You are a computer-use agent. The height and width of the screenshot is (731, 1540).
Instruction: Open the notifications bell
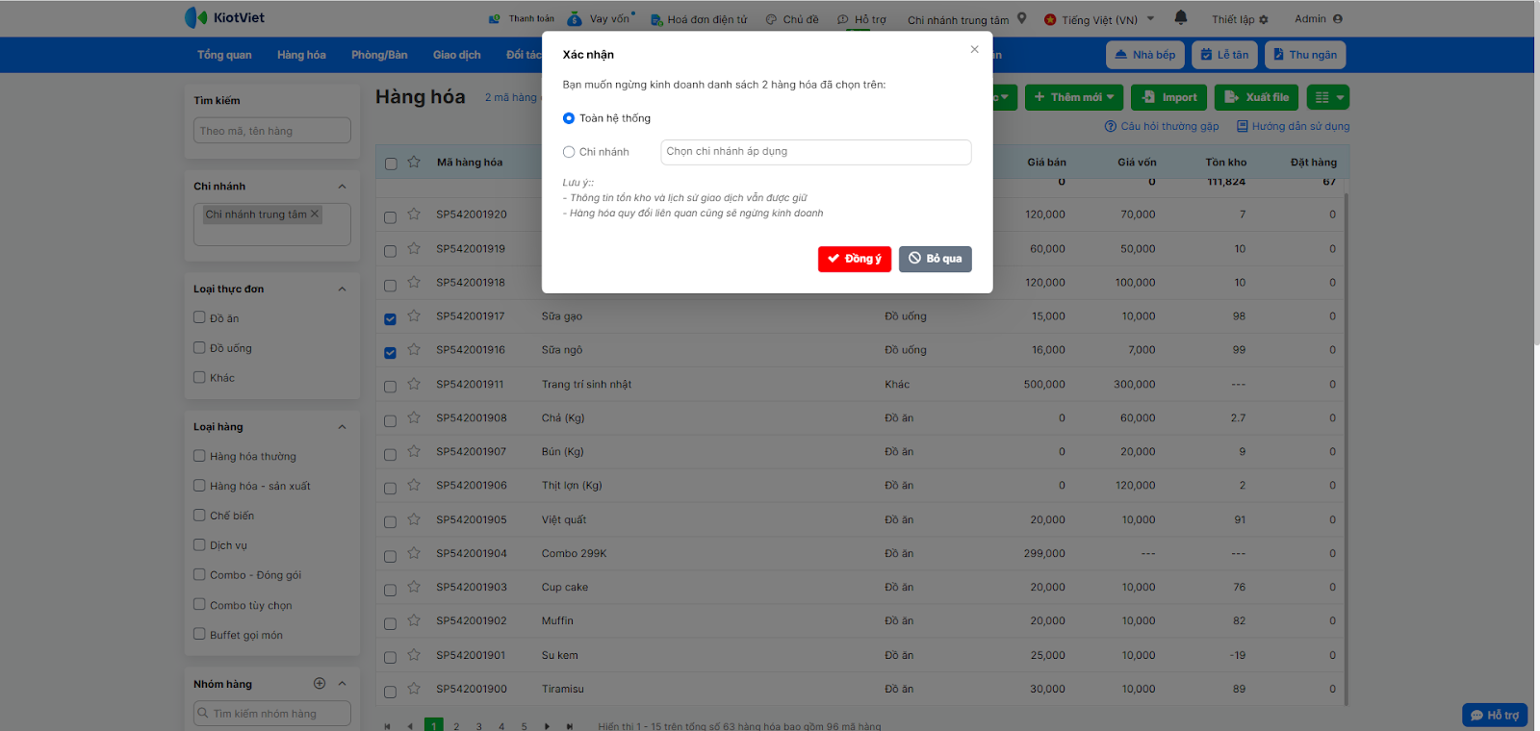tap(1181, 17)
